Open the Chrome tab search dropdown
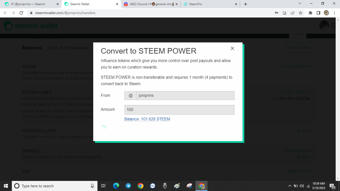Image resolution: width=340 pixels, height=191 pixels. 300,4
